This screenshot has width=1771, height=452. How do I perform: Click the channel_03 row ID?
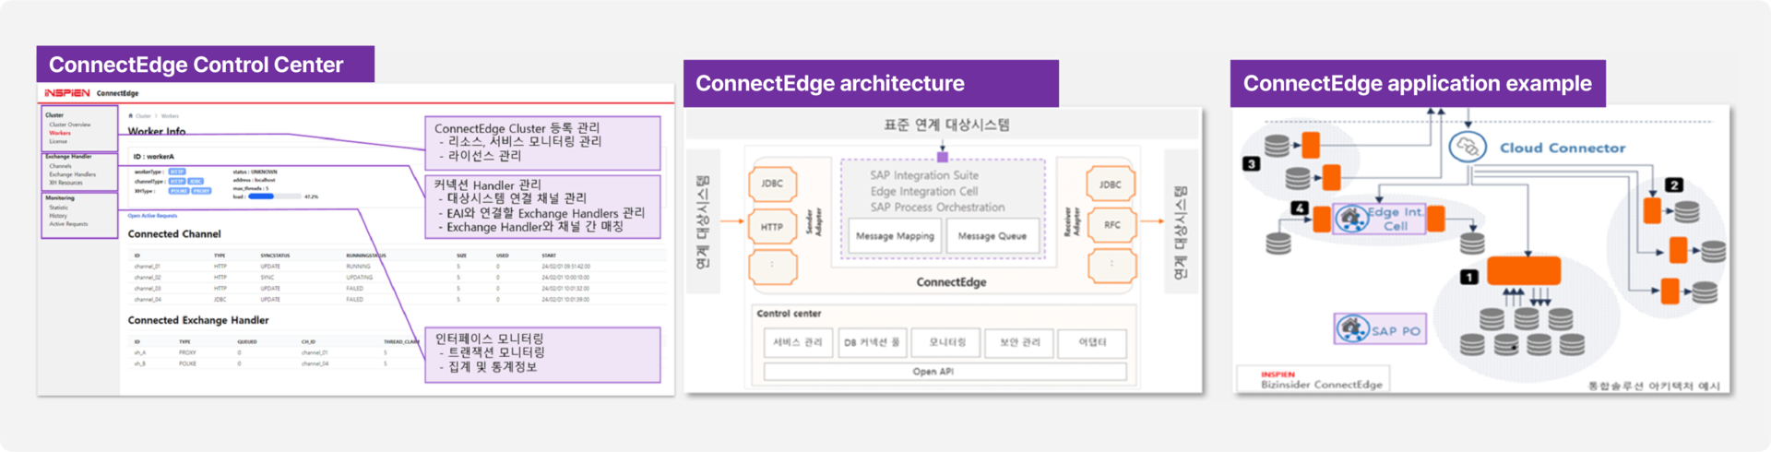[x=148, y=289]
